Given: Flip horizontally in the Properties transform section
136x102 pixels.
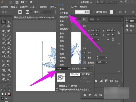Looking at the screenshot, I should coord(108,39).
